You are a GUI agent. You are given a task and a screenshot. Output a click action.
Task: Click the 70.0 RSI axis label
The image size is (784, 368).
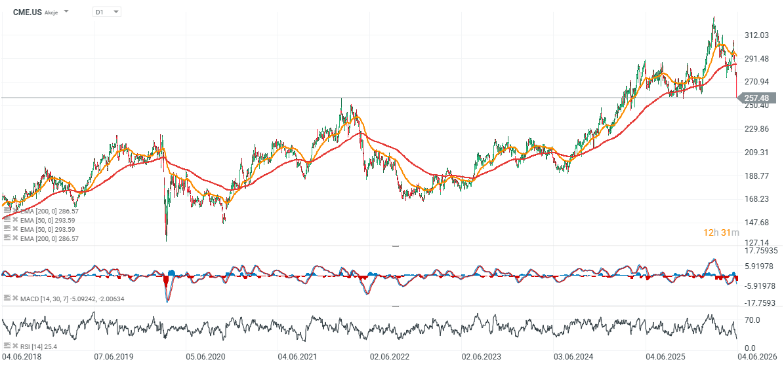pyautogui.click(x=754, y=320)
